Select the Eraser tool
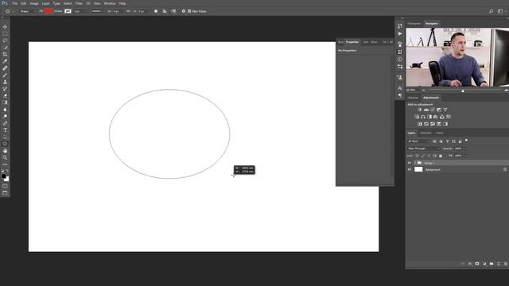Screen dimensions: 509x286 5,95
